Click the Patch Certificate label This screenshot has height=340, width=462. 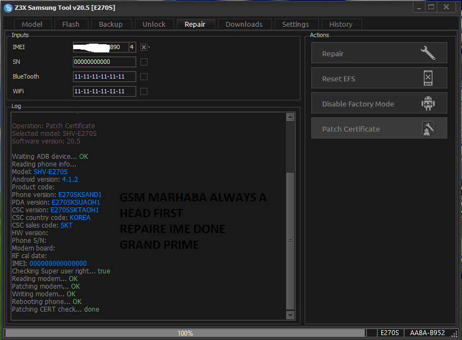click(351, 129)
